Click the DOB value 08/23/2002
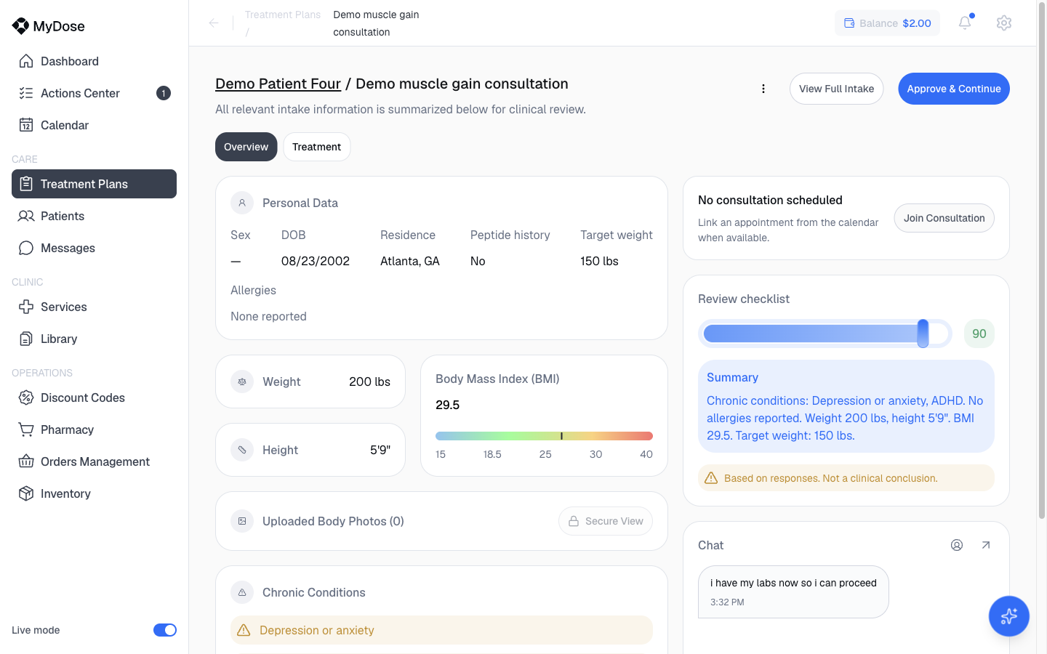Viewport: 1047px width, 654px height. [316, 261]
